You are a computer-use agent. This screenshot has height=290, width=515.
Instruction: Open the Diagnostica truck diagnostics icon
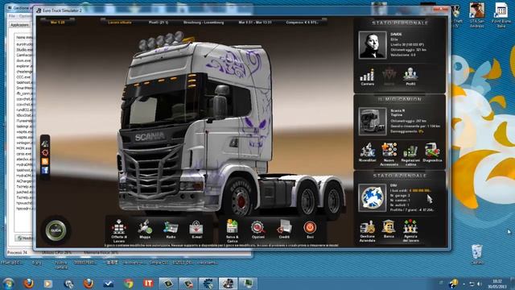432,152
